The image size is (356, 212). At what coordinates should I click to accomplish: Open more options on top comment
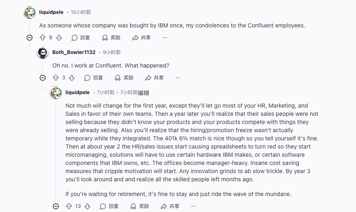(165, 38)
